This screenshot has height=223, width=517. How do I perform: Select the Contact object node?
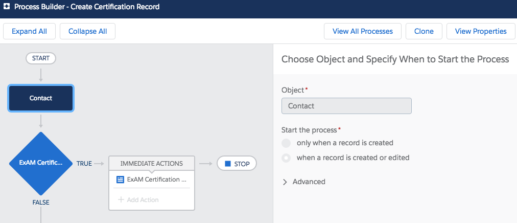41,98
